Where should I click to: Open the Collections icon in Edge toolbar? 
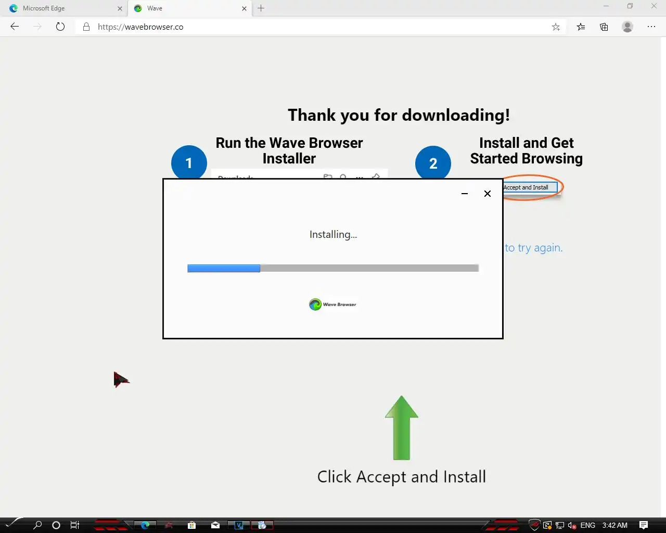tap(604, 27)
